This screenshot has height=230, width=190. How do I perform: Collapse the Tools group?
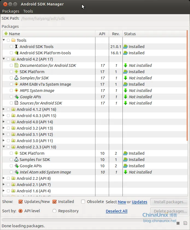(4, 40)
